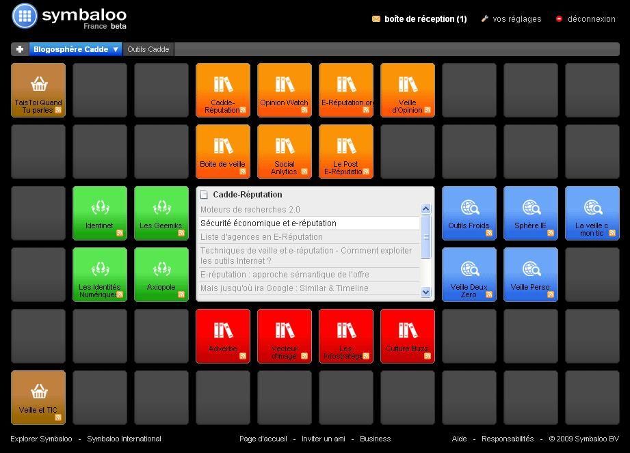
Task: Click the Explorer Symbaloo footer link
Action: point(41,439)
